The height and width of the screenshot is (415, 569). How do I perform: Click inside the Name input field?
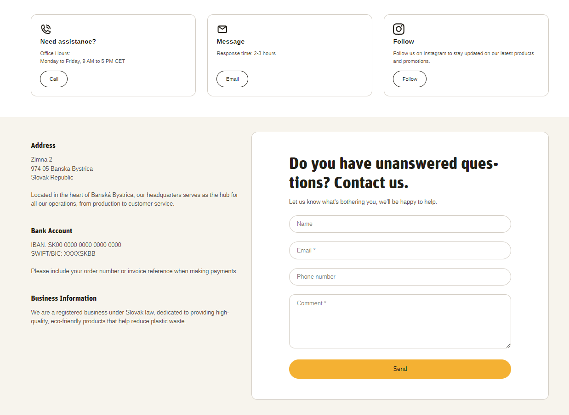click(399, 224)
